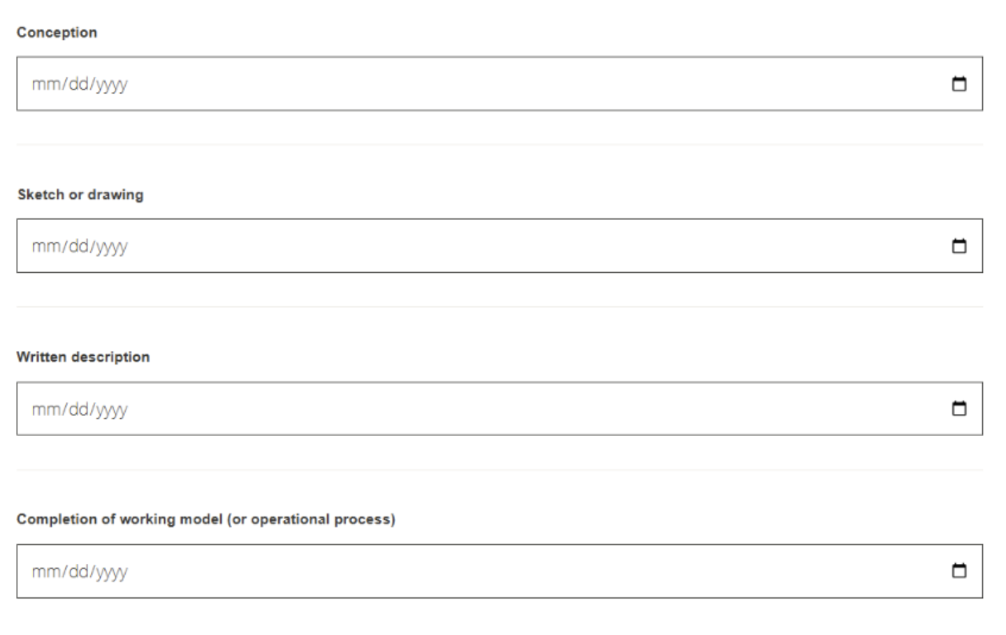Select month part of Sketch or drawing date
This screenshot has height=635, width=1006.
[x=47, y=246]
